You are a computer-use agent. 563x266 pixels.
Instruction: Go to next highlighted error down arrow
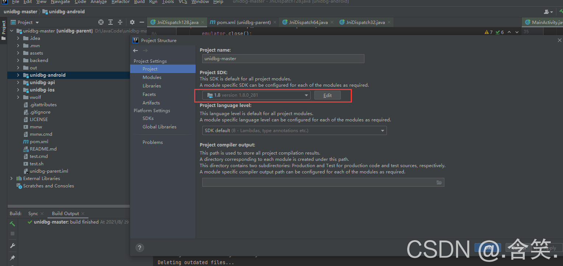coord(517,32)
